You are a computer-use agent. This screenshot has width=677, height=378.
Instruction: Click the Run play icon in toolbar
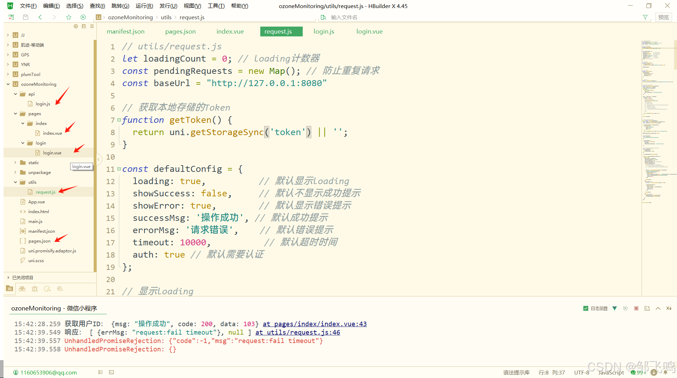[x=83, y=17]
